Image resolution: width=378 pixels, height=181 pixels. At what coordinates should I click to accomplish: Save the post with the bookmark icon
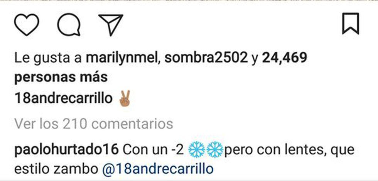click(351, 24)
